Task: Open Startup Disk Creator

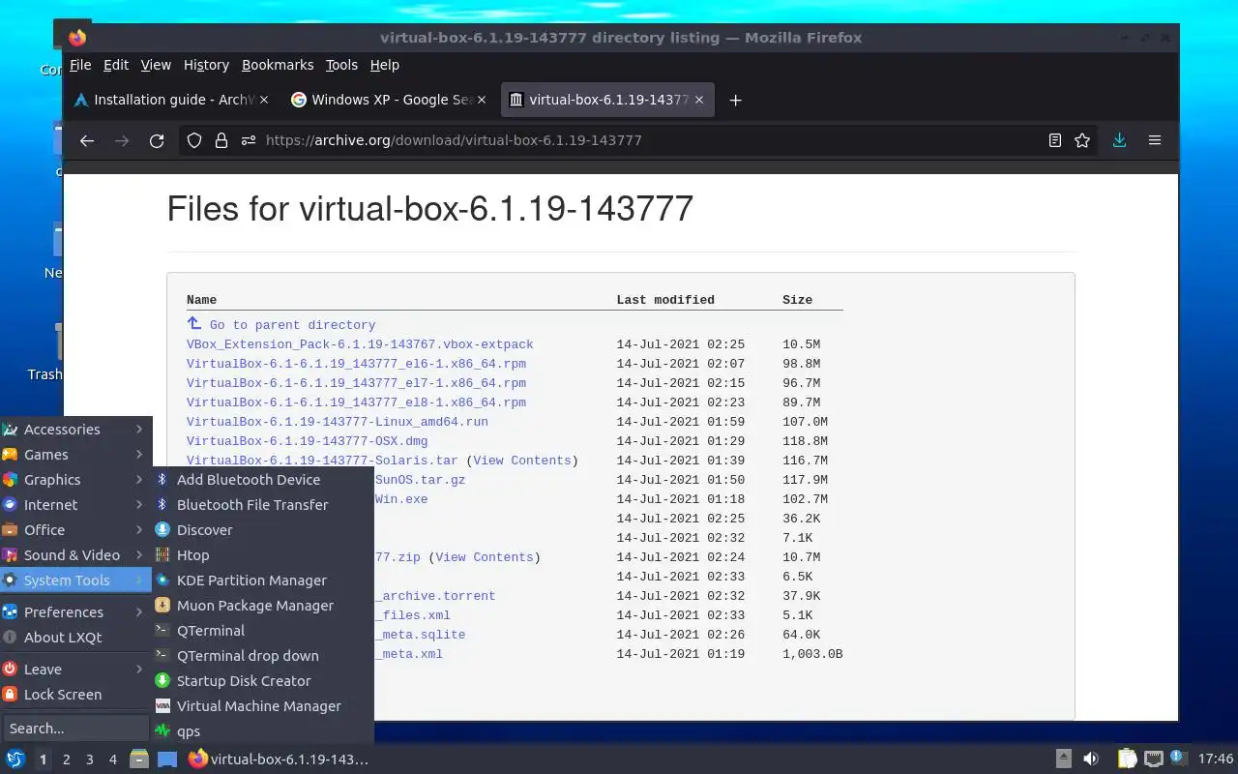Action: point(262,681)
